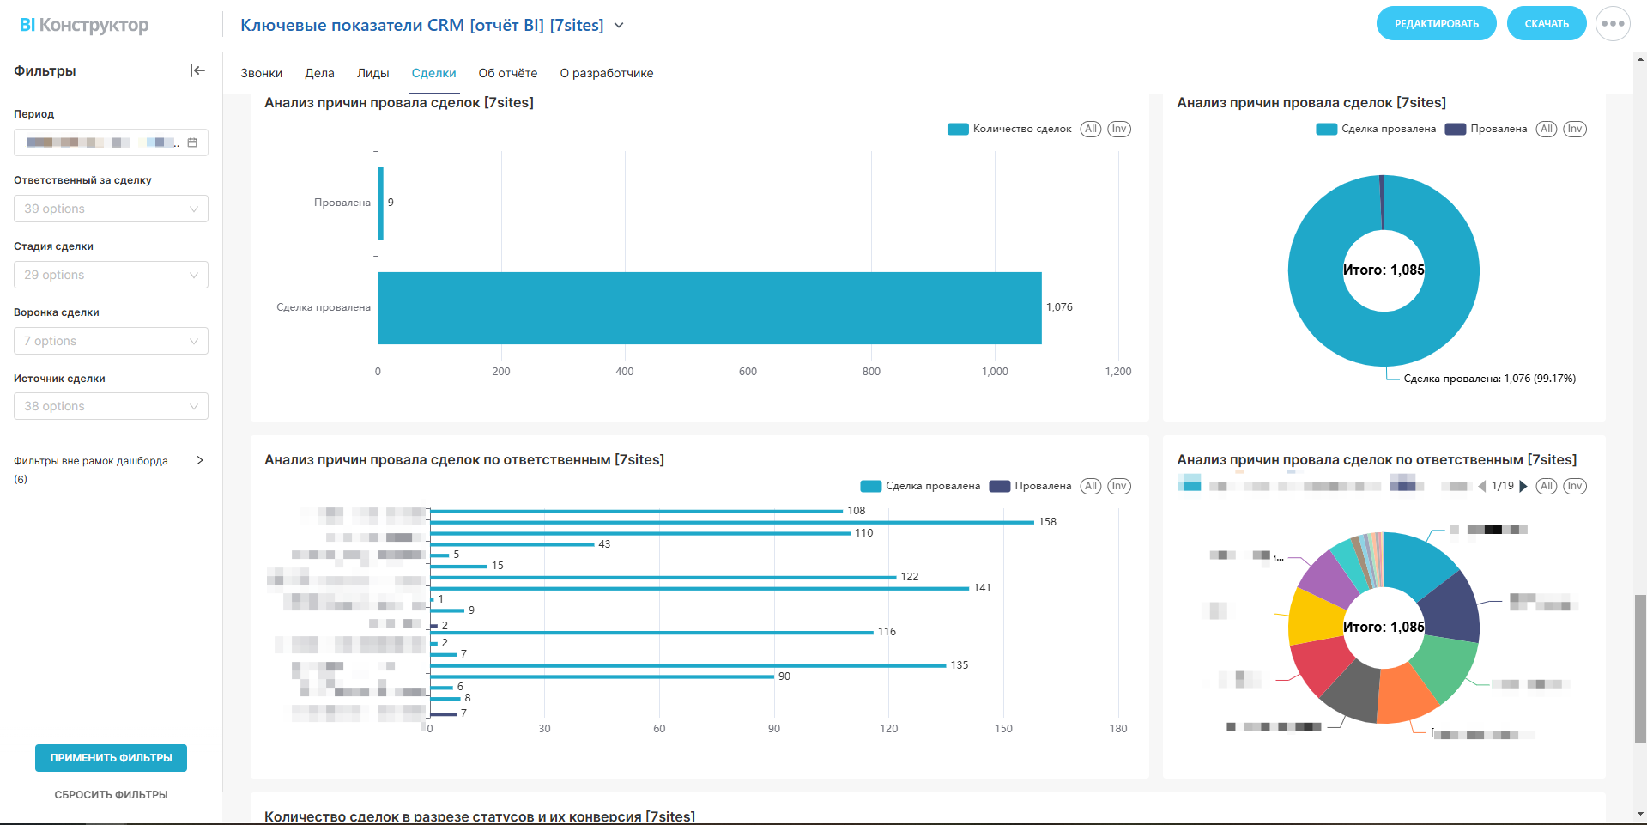Open the three-dots more options menu
Viewport: 1647px width, 825px height.
click(x=1613, y=24)
